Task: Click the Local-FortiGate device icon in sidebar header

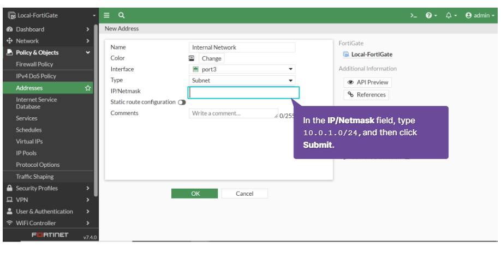Action: [12, 15]
